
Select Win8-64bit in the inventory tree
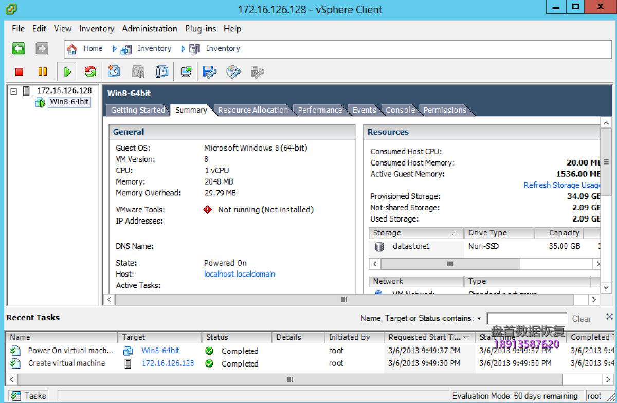point(69,102)
